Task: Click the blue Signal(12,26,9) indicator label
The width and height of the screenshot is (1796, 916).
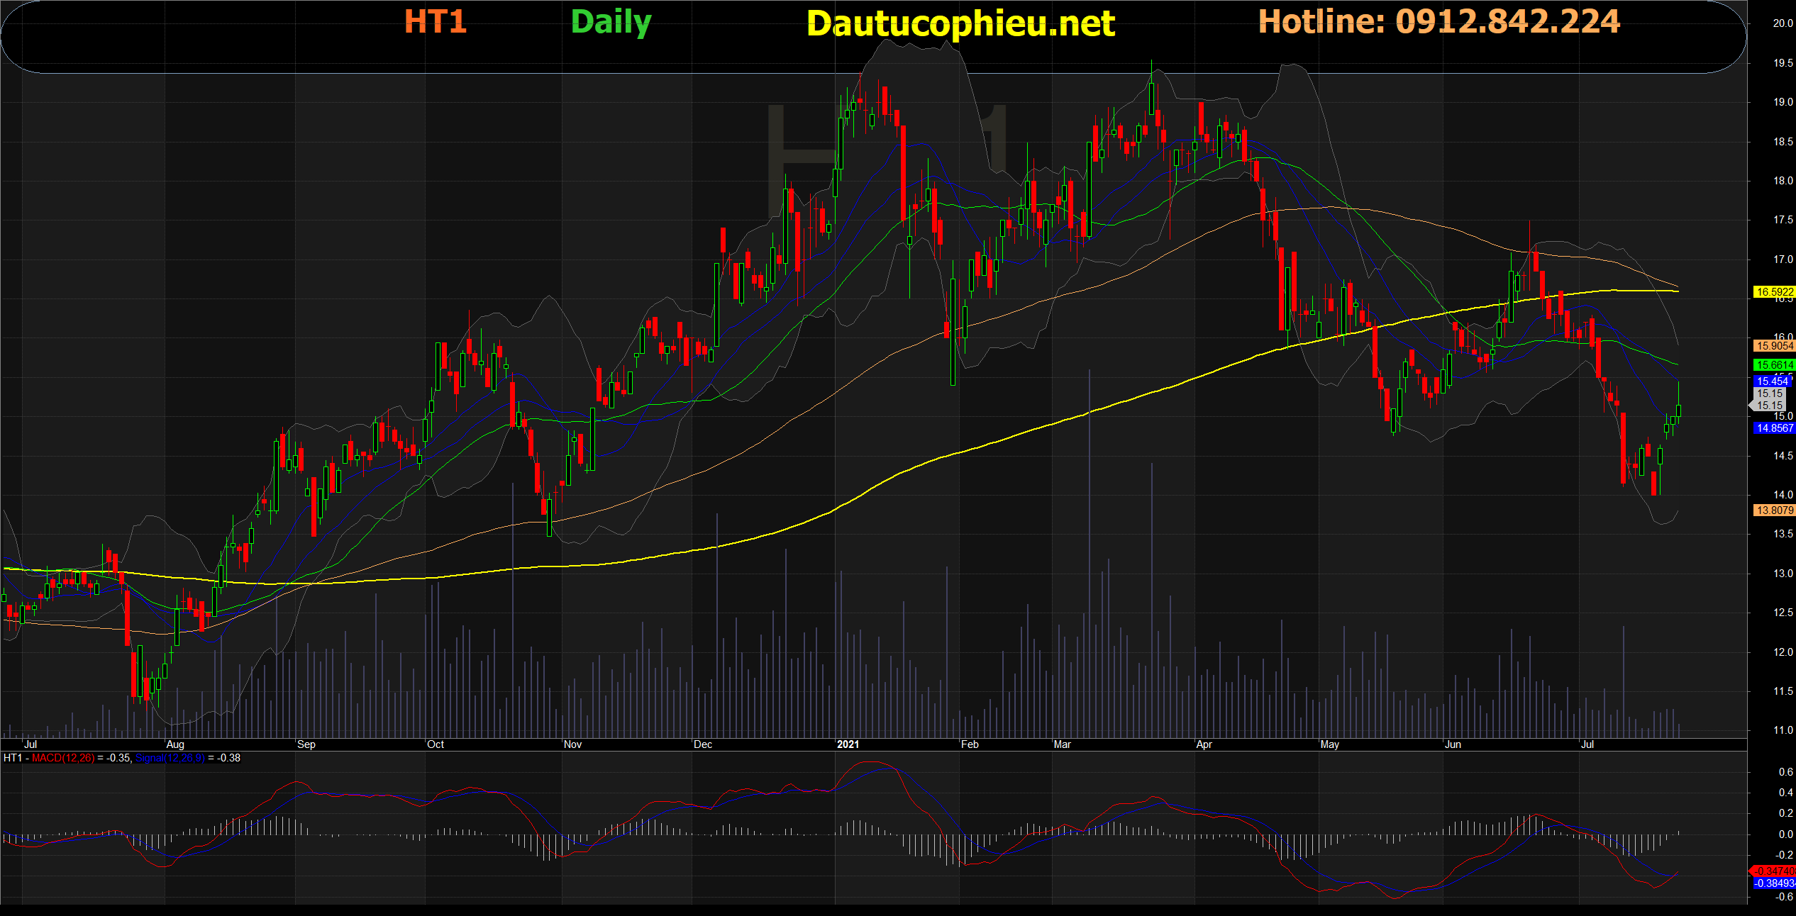Action: [x=170, y=758]
